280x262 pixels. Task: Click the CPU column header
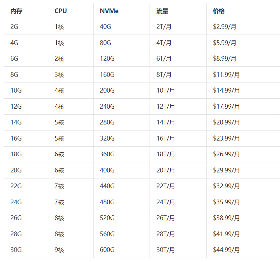61,11
